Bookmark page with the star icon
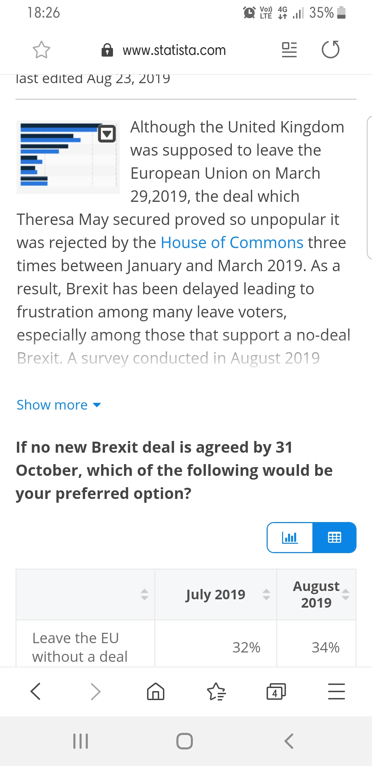The width and height of the screenshot is (372, 766). point(41,50)
